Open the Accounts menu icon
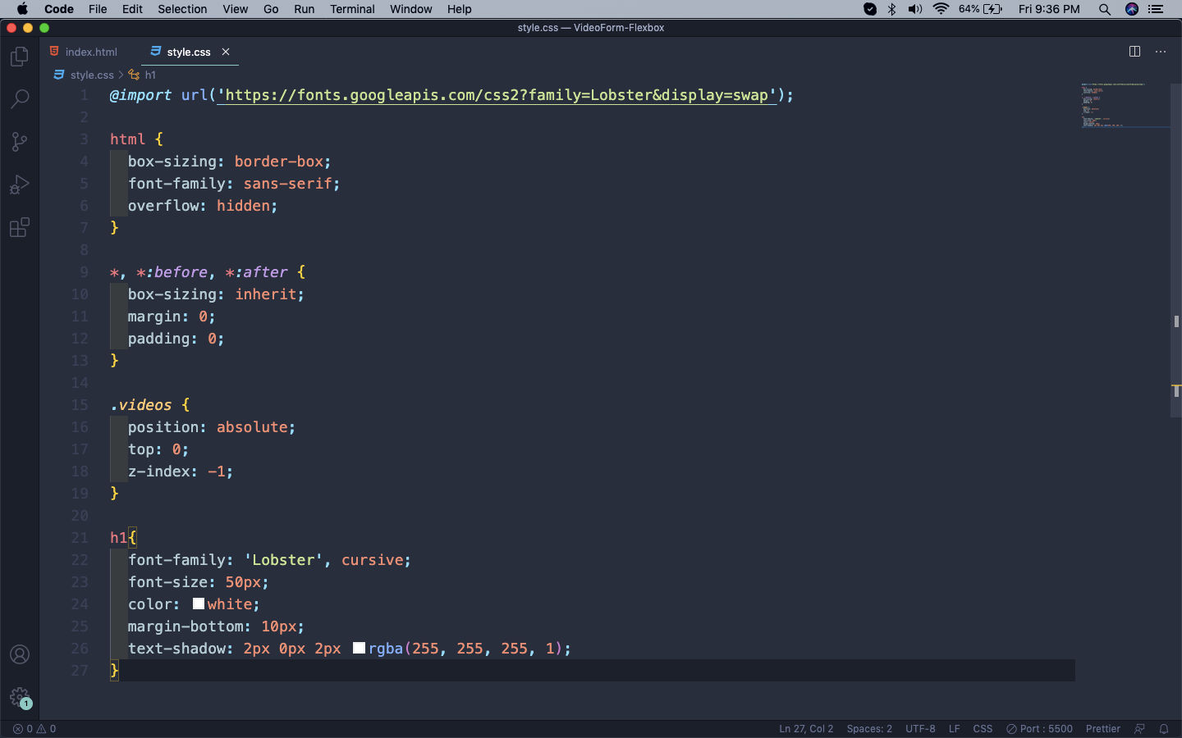Viewport: 1182px width, 738px height. tap(20, 654)
